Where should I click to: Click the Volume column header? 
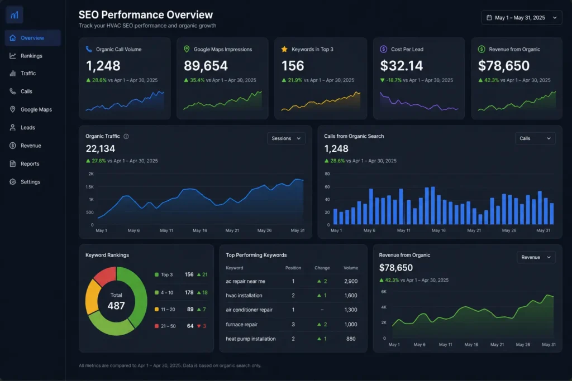(x=351, y=268)
